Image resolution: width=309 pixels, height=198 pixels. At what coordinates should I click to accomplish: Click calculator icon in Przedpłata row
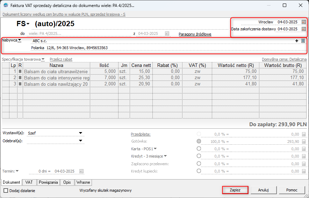304,134
